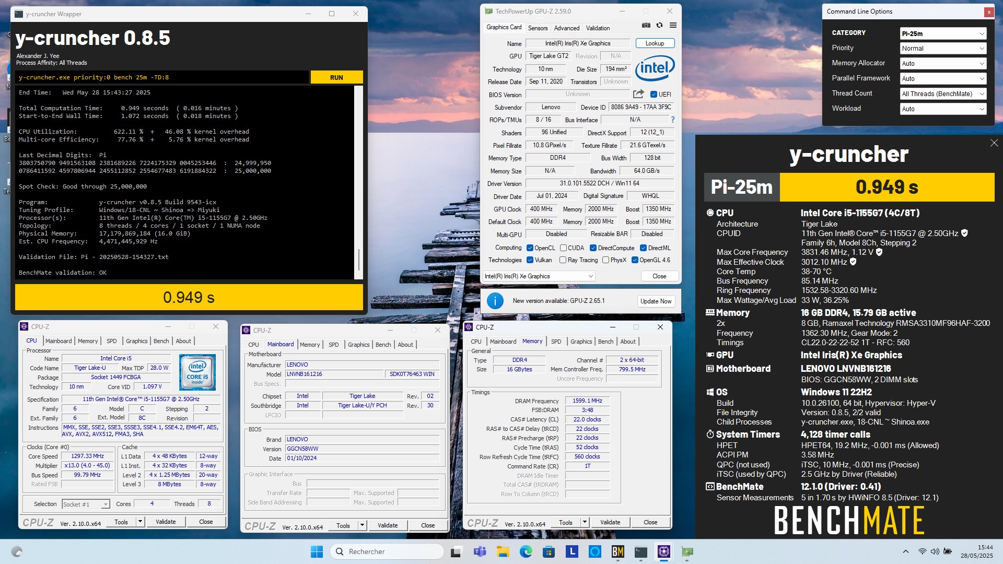The width and height of the screenshot is (1003, 564).
Task: Click the Close button in GPU-Z
Action: tap(659, 276)
